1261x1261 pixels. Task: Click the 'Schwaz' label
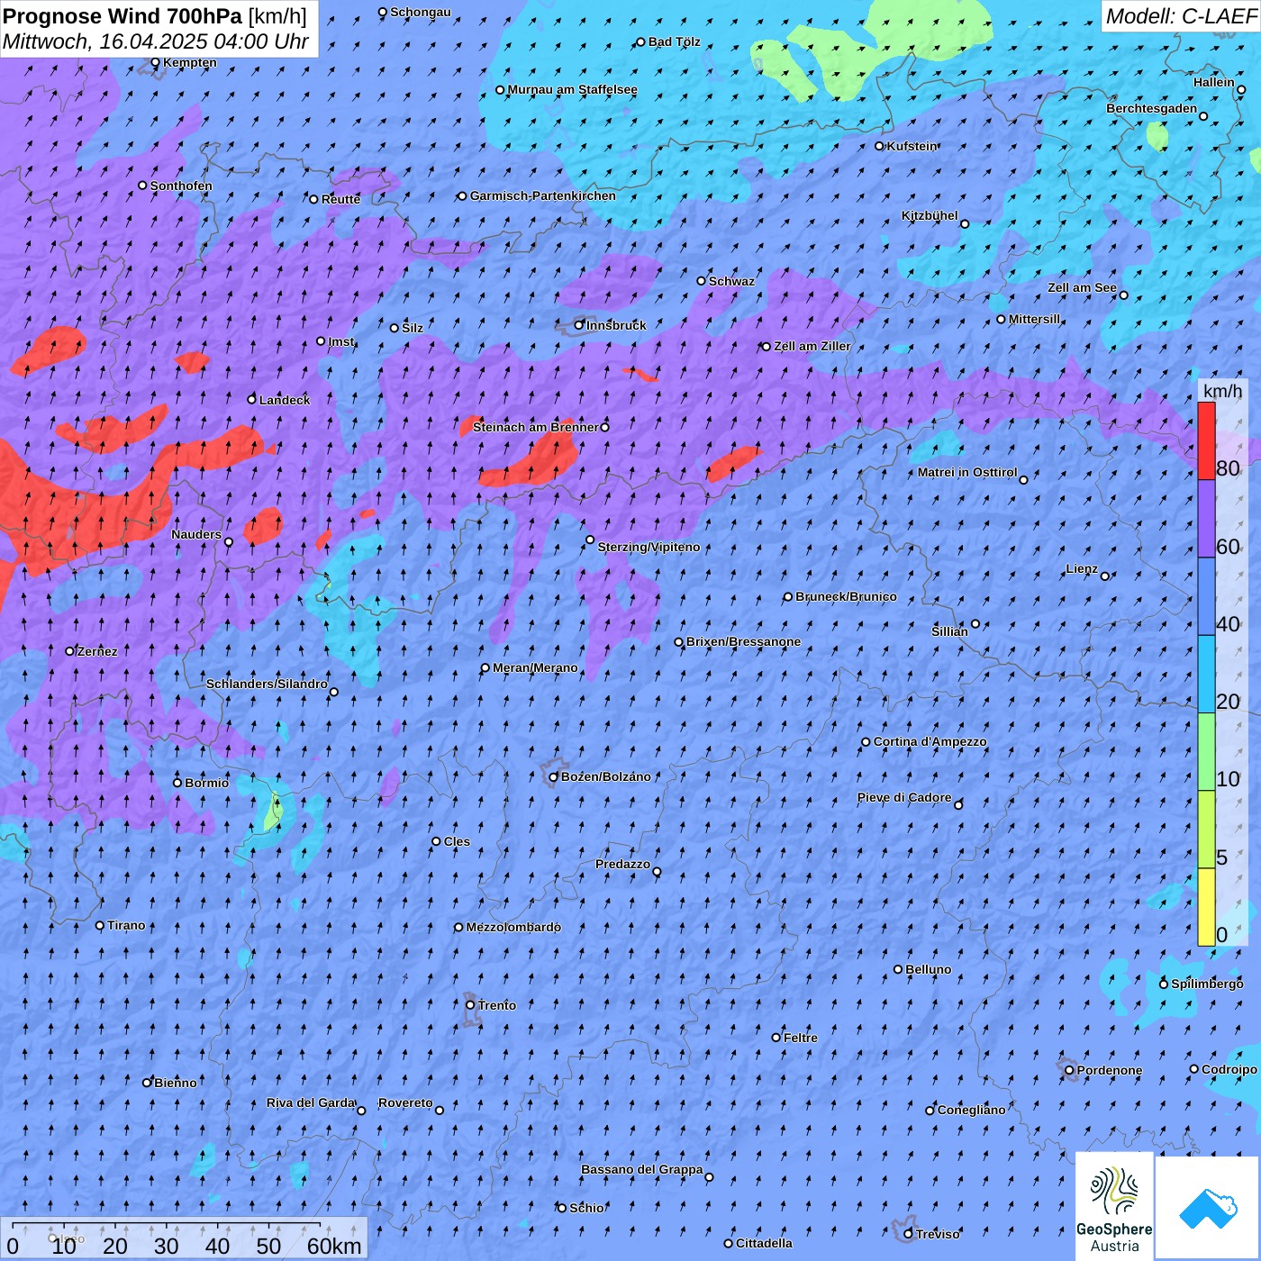731,281
